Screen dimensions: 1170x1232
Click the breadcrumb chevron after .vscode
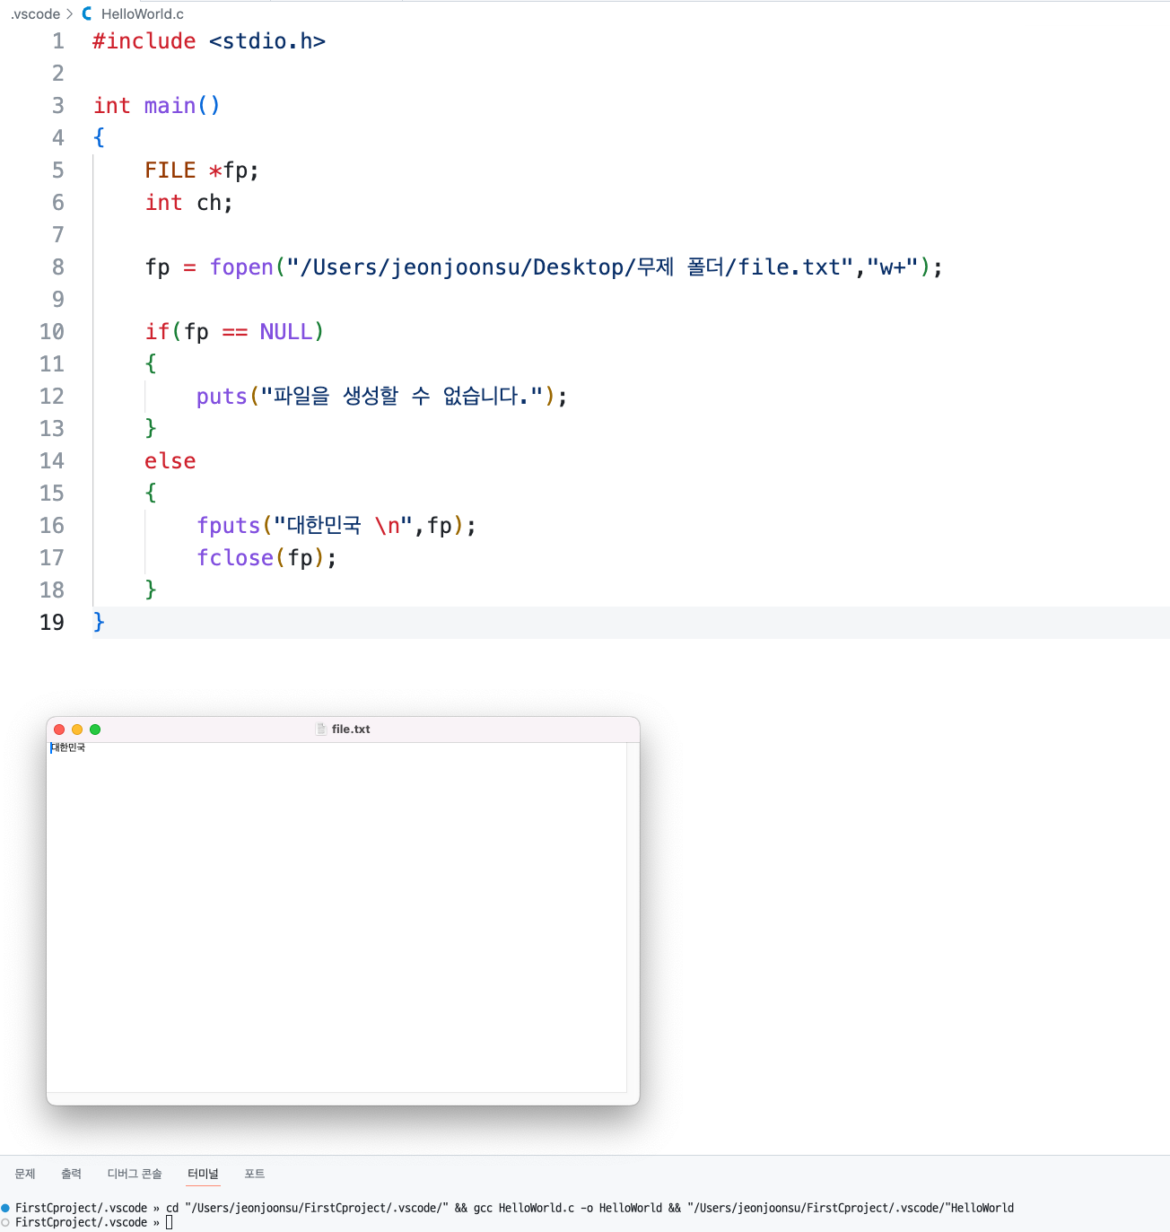click(69, 13)
